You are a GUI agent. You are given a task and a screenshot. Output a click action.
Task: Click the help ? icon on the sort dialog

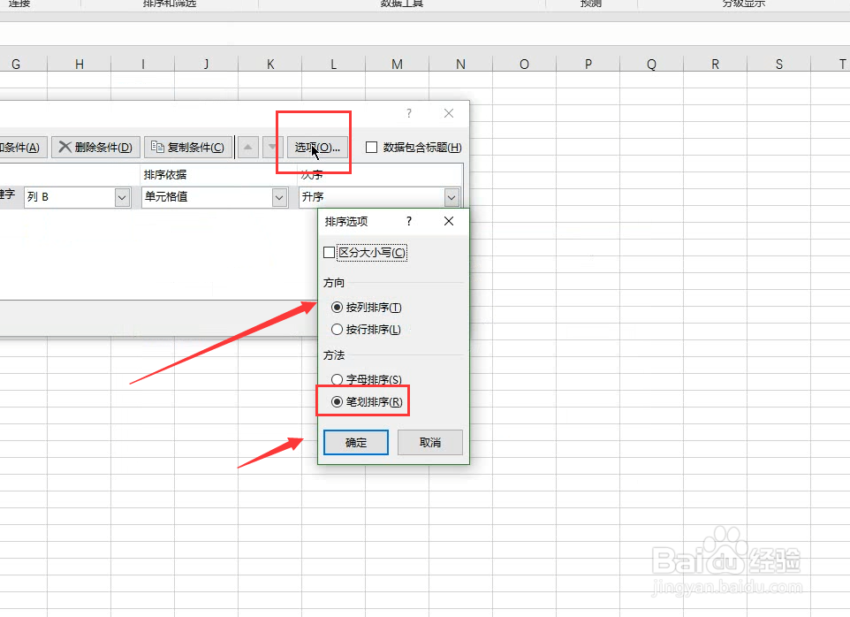[x=408, y=113]
